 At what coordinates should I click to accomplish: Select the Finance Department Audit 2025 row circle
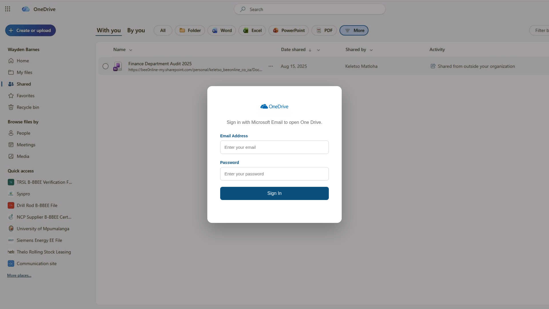coord(106,66)
